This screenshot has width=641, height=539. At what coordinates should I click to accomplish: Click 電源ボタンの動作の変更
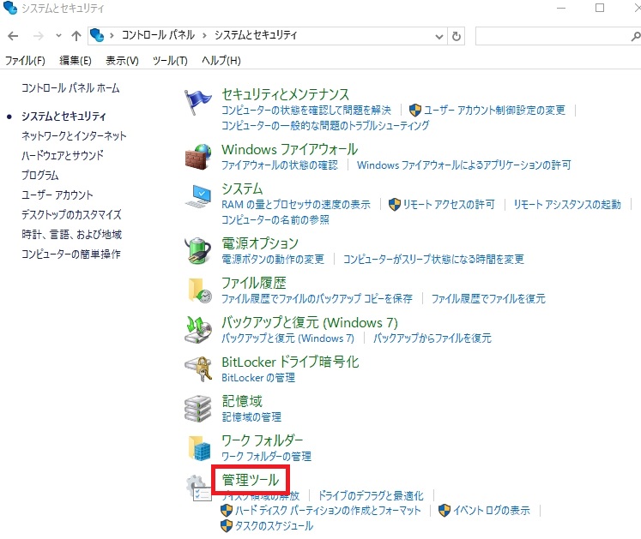tap(273, 259)
